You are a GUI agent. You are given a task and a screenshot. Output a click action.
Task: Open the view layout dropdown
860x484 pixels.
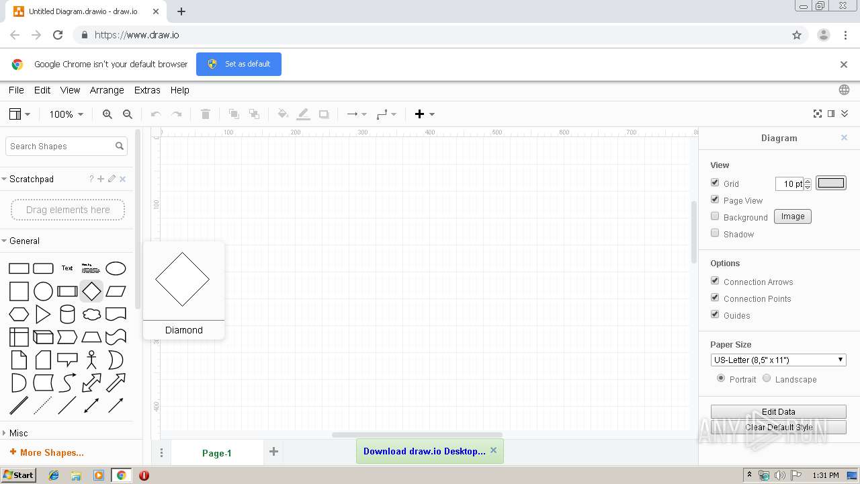click(x=19, y=114)
